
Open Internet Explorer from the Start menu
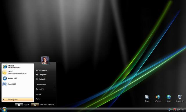pyautogui.click(x=18, y=67)
